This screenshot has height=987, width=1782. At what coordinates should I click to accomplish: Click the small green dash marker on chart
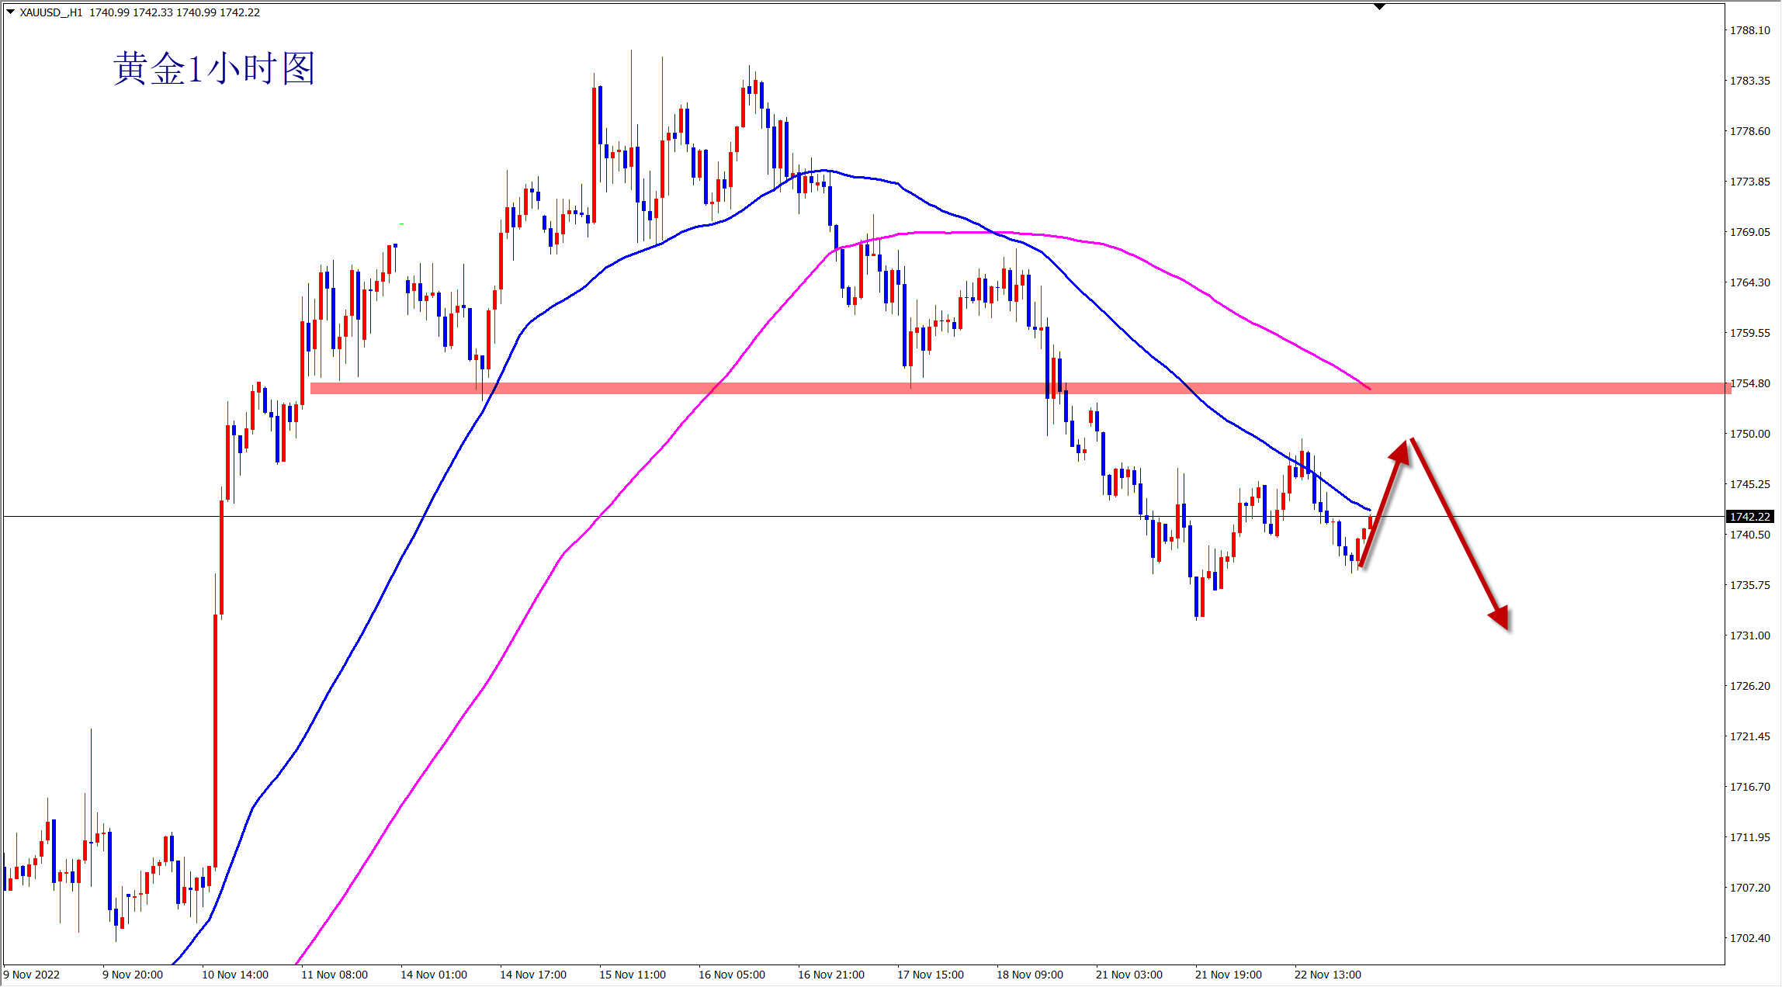[x=401, y=224]
